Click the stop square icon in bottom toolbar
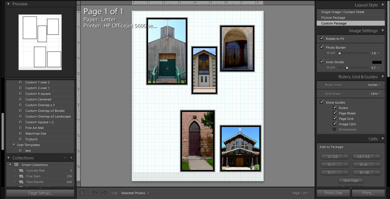Viewport: 390px width, 199px height. [82, 193]
